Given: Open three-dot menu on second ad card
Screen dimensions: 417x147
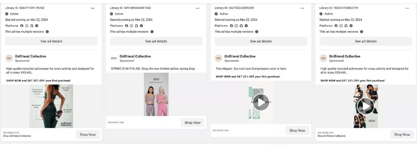Looking at the screenshot, I should (x=197, y=8).
